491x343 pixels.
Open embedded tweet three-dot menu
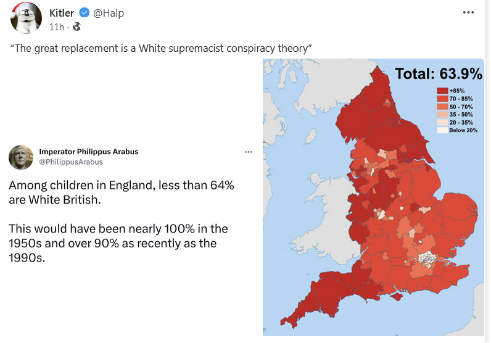(249, 152)
